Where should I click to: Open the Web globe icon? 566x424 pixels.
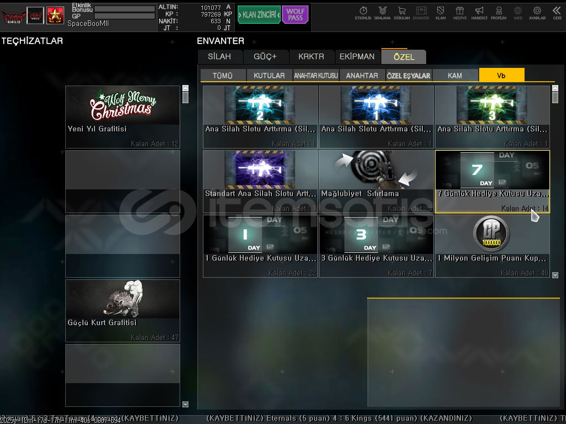click(517, 13)
